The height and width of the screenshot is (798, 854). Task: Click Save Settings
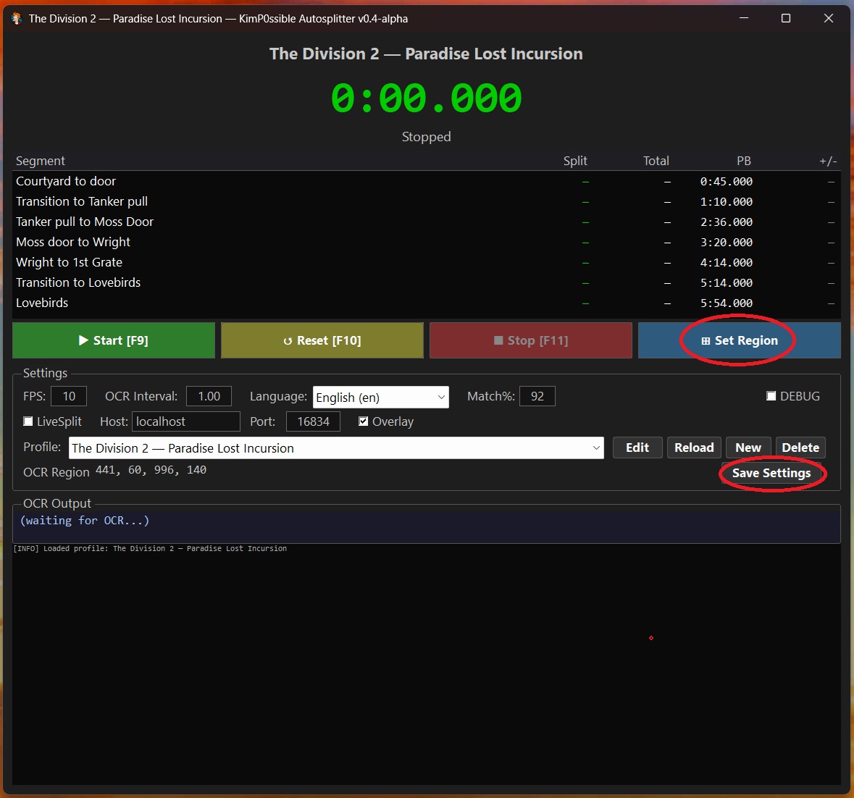(771, 473)
